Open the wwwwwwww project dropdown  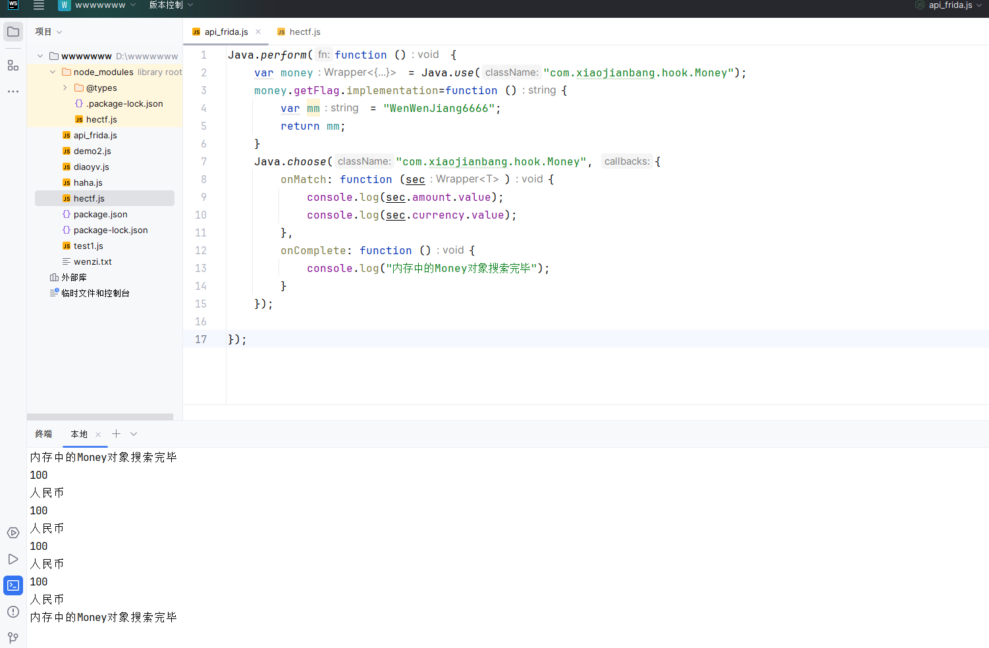click(x=105, y=5)
